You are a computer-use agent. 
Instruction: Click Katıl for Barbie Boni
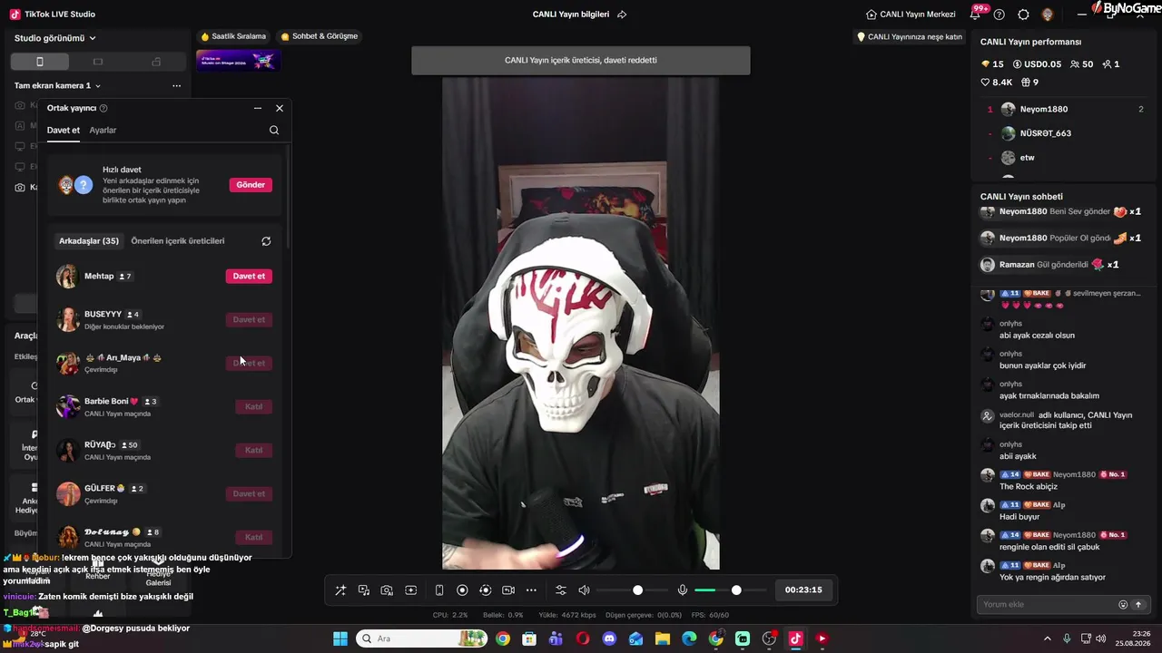(253, 406)
